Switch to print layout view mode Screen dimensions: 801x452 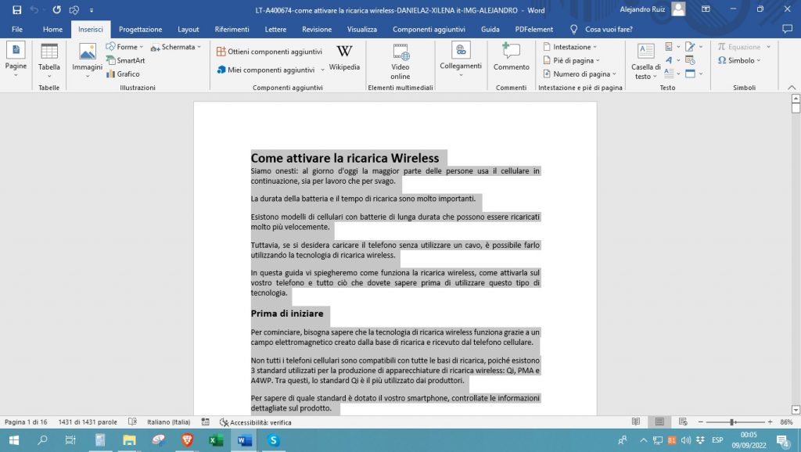tap(659, 422)
